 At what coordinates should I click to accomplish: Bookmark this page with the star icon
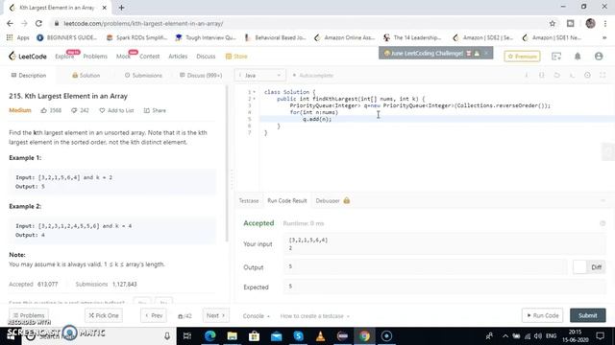click(553, 23)
